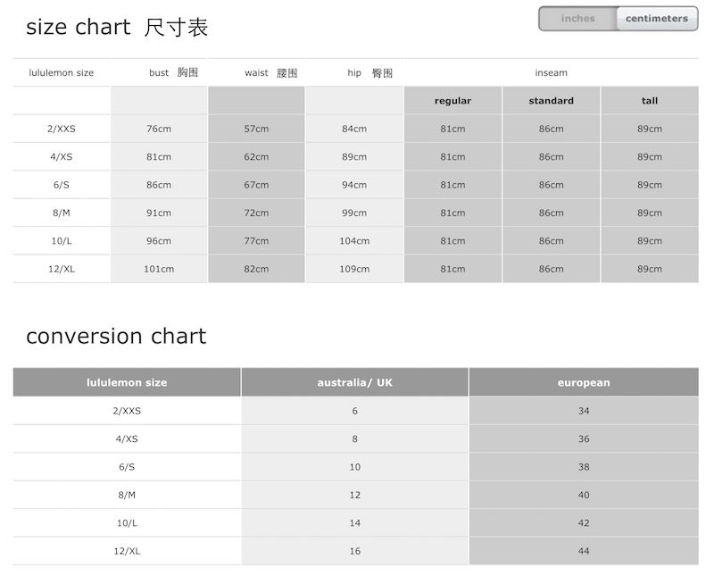Click the lululemon size column header
The width and height of the screenshot is (714, 576).
point(62,73)
